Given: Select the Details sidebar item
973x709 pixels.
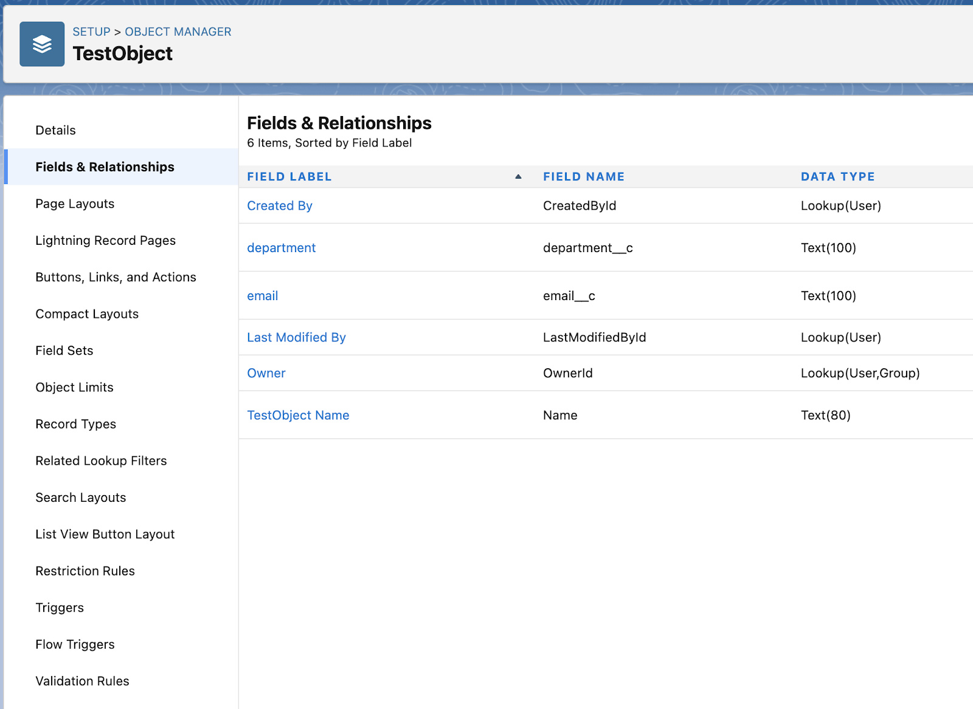Looking at the screenshot, I should click(55, 130).
